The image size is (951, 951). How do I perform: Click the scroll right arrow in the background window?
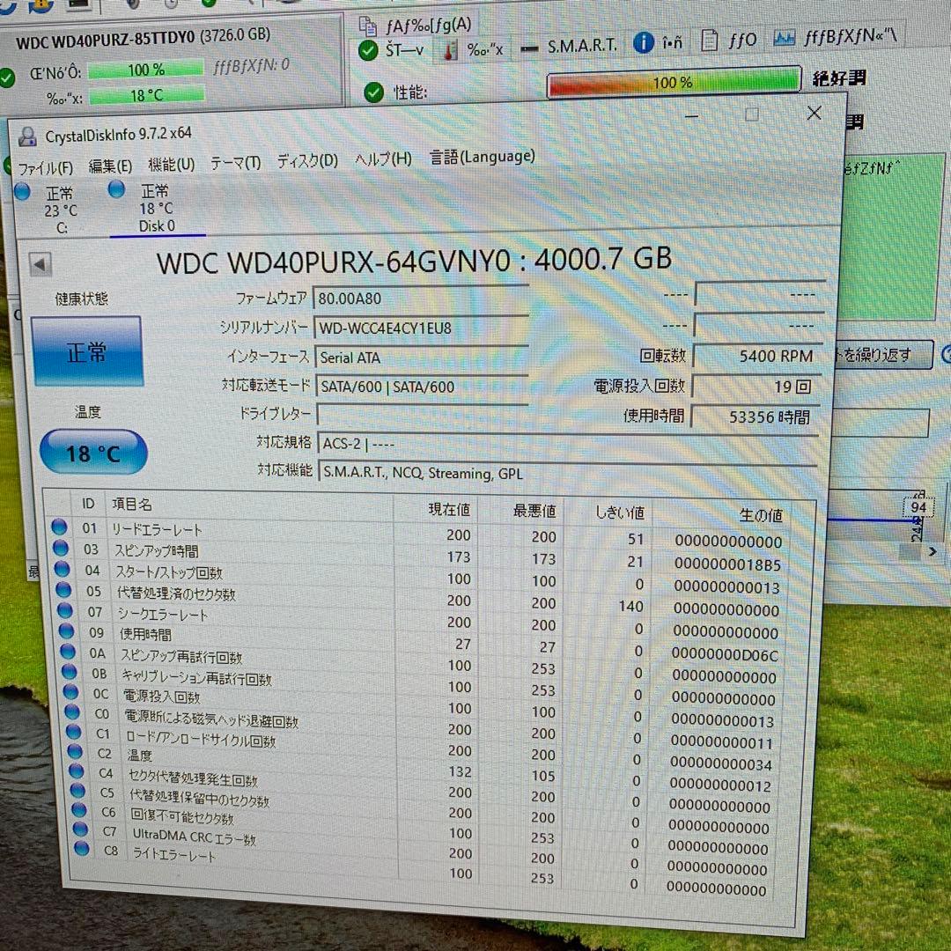[x=933, y=551]
